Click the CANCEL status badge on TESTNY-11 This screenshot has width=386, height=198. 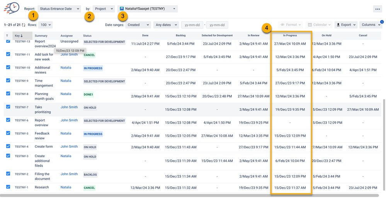(x=89, y=55)
